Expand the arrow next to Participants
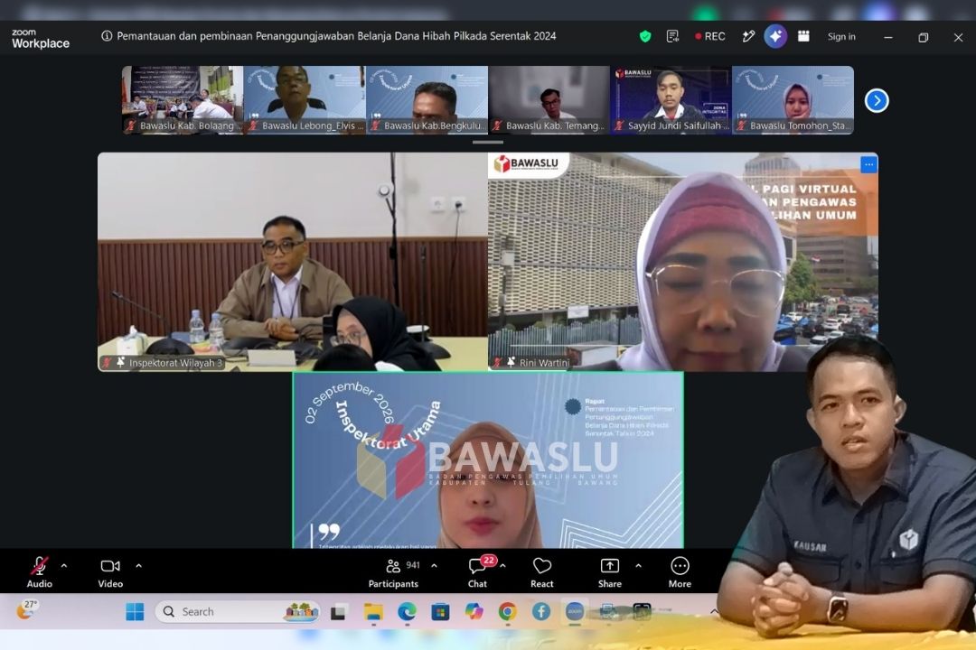This screenshot has width=976, height=650. (434, 566)
